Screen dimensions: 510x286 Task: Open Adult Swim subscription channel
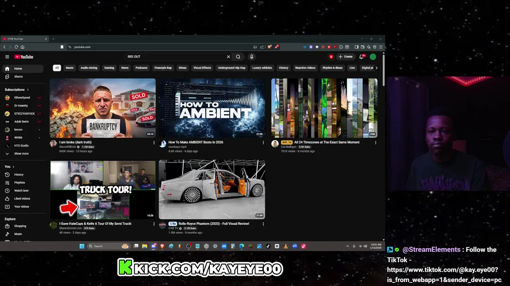click(23, 122)
